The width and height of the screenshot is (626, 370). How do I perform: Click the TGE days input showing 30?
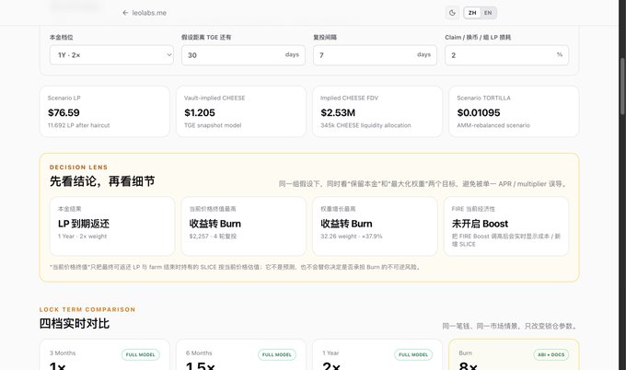coord(243,55)
